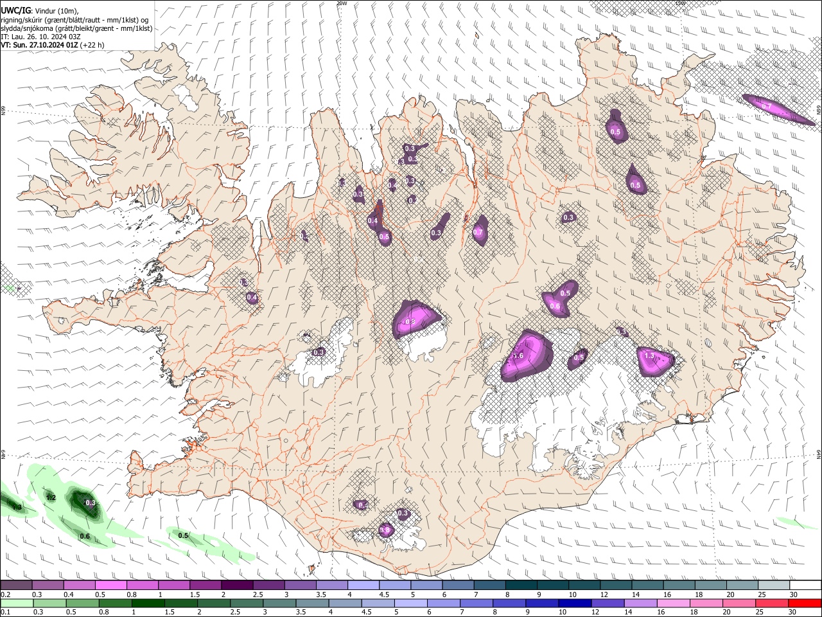Screen dimensions: 822x617
Task: Select the purple 1.3 snow blob in the southeast
Action: 654,361
